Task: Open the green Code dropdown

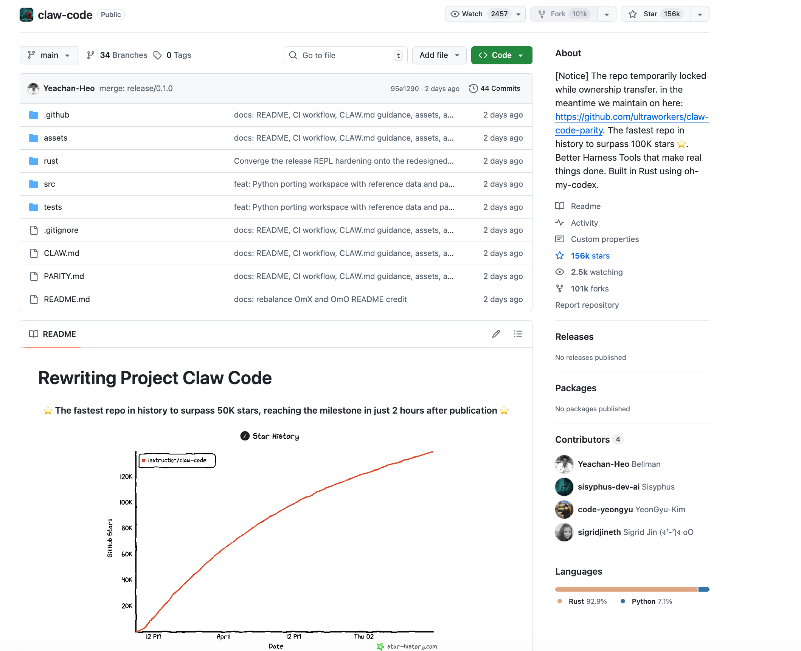Action: click(x=501, y=55)
